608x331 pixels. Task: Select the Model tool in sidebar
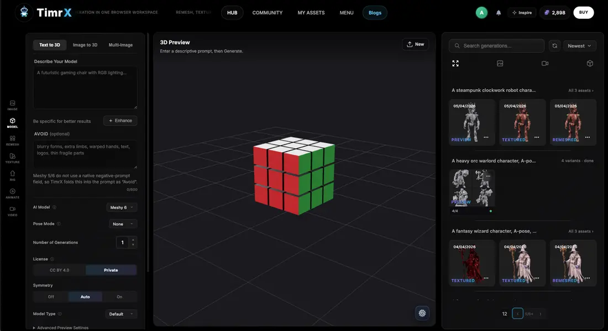click(x=12, y=123)
